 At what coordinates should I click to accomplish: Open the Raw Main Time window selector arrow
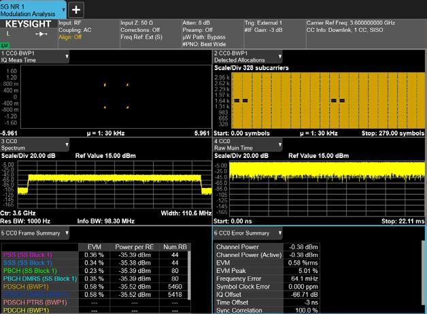pos(279,145)
